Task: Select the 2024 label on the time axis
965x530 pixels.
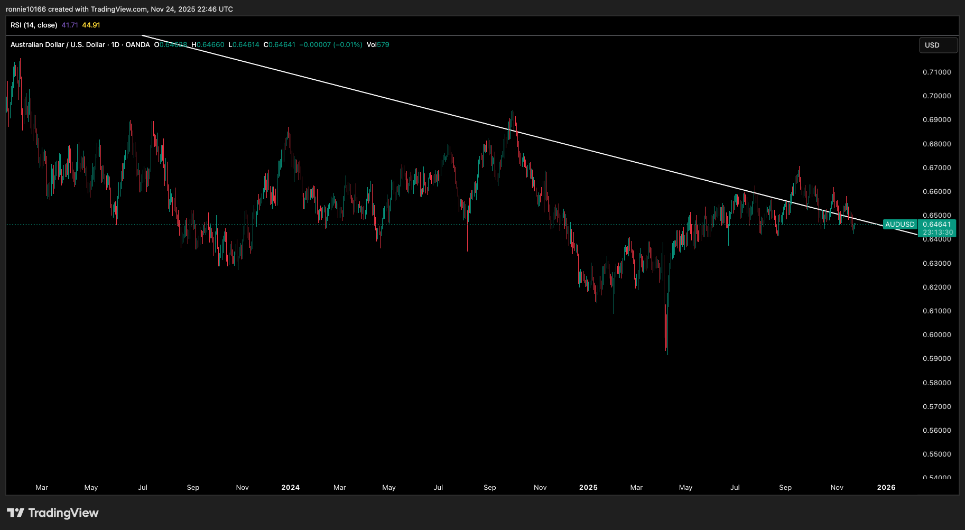Action: [290, 487]
